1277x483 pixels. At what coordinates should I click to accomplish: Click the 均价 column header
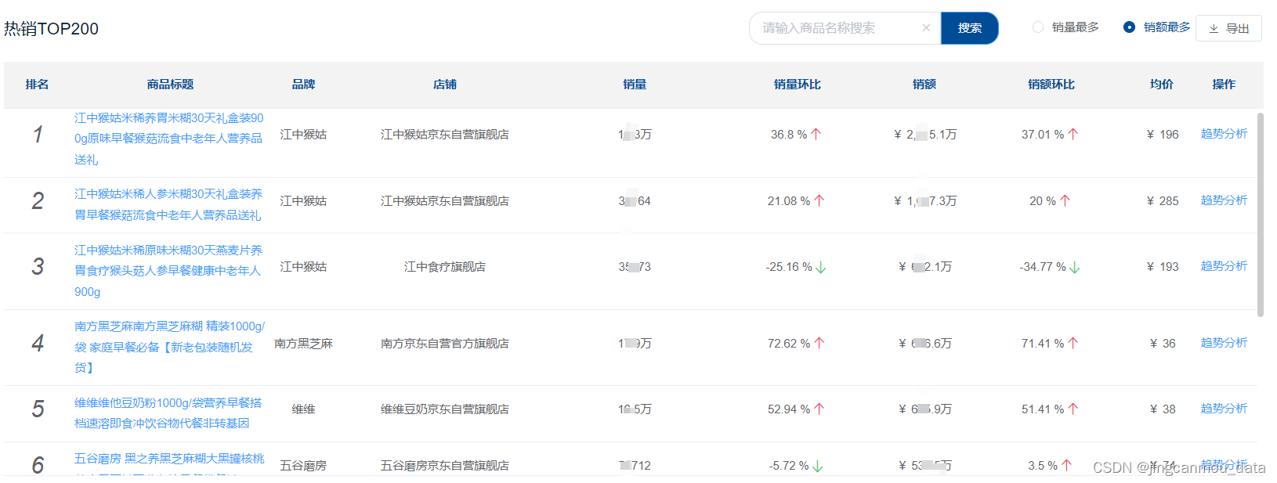pos(1162,85)
